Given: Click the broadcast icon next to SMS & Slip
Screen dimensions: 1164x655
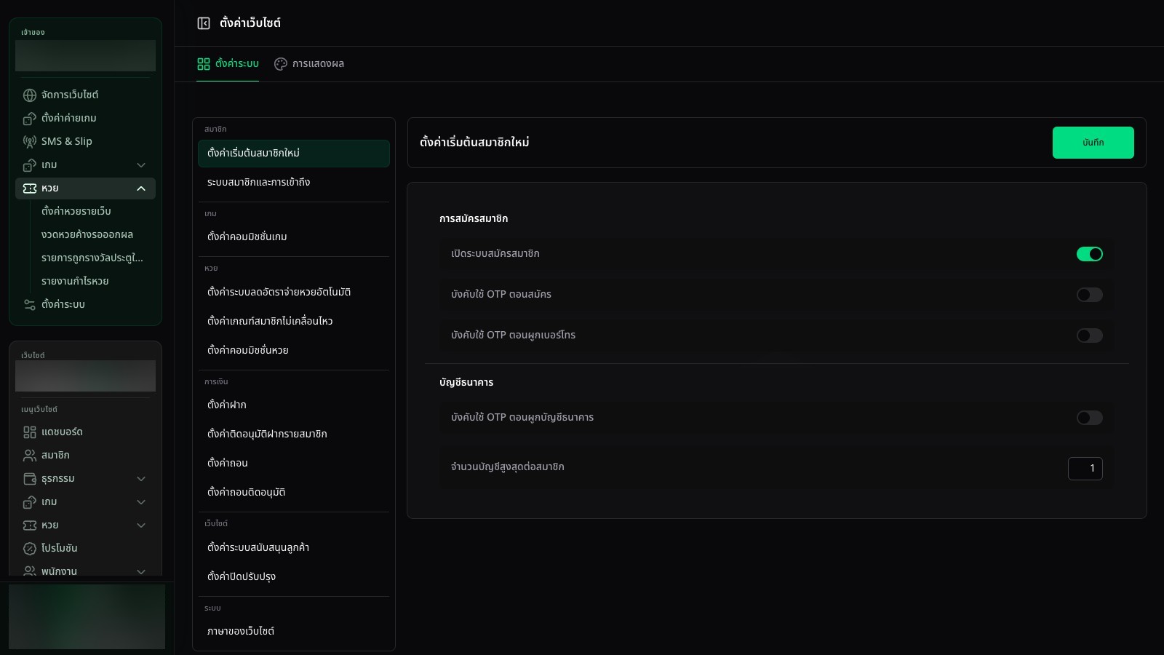Looking at the screenshot, I should pyautogui.click(x=30, y=142).
